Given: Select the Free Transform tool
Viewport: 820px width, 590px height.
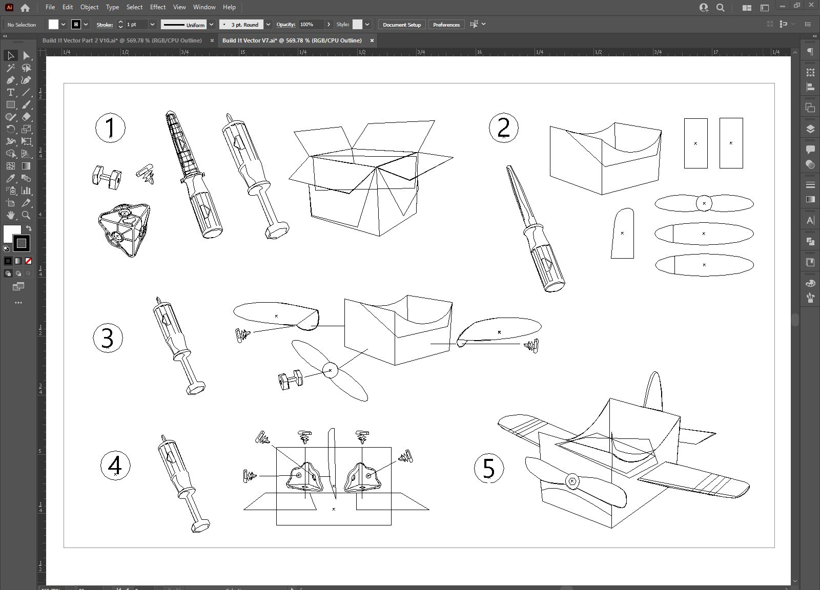Looking at the screenshot, I should (x=27, y=141).
